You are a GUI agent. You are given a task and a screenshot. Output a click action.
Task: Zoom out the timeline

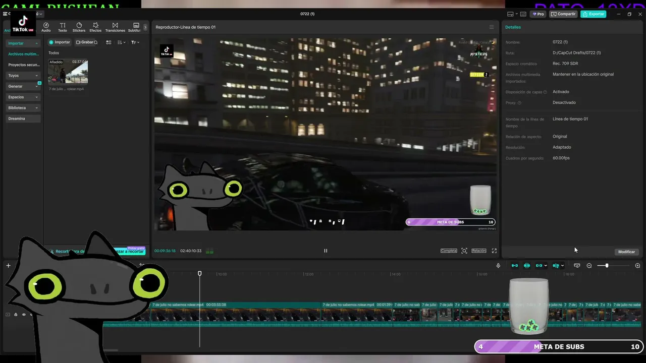point(589,266)
